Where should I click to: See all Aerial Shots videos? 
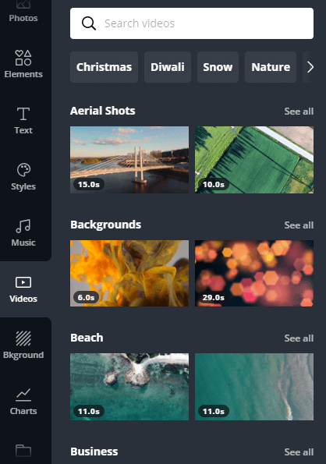click(x=299, y=112)
